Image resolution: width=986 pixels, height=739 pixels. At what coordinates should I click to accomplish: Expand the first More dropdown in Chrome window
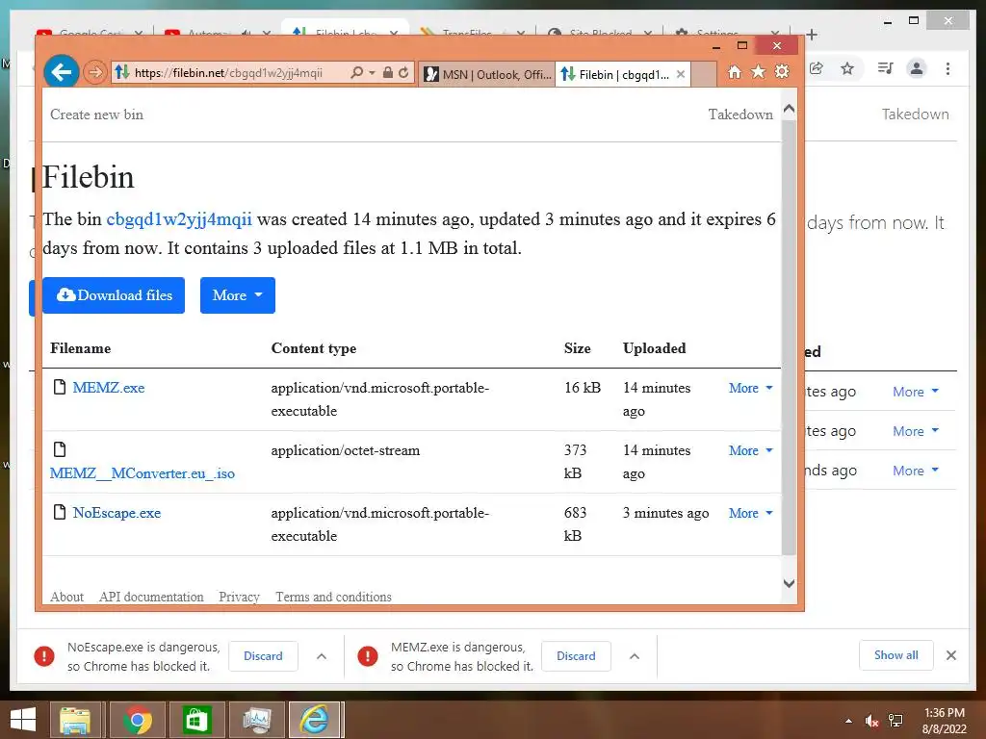[x=916, y=393]
